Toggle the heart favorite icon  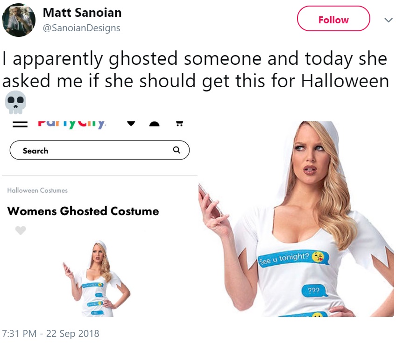click(x=21, y=230)
